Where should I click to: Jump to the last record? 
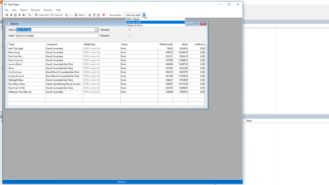click(x=24, y=15)
